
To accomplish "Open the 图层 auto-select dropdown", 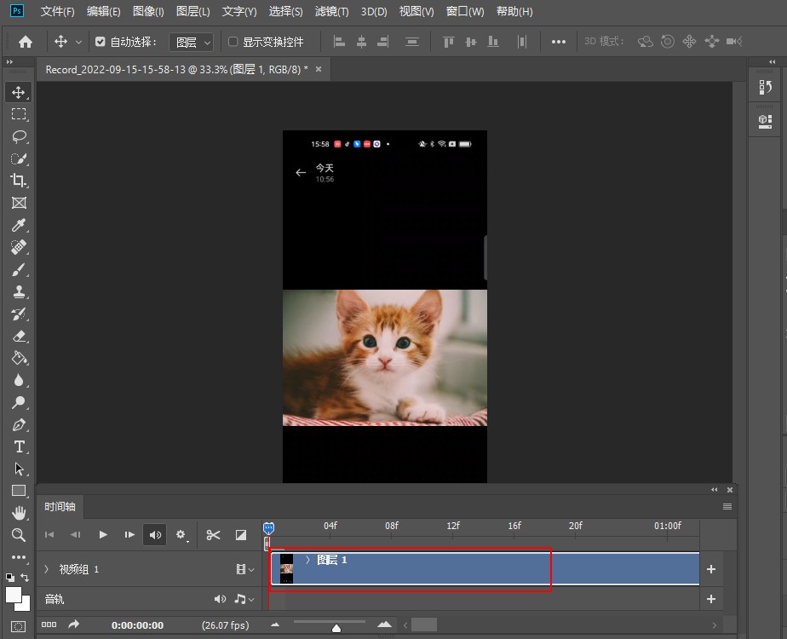I will 192,42.
